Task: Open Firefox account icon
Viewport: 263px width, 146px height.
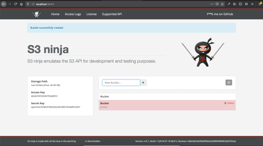Action: (246, 4)
